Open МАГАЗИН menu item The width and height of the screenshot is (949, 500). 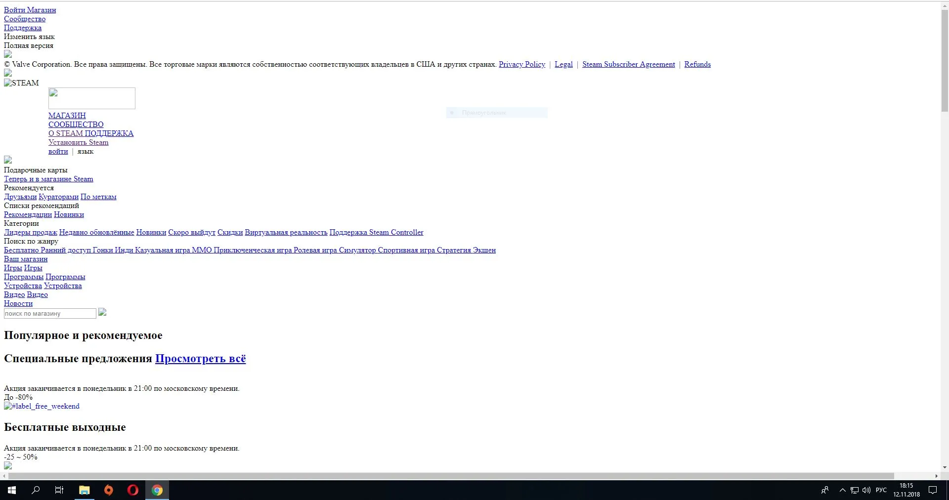[67, 116]
